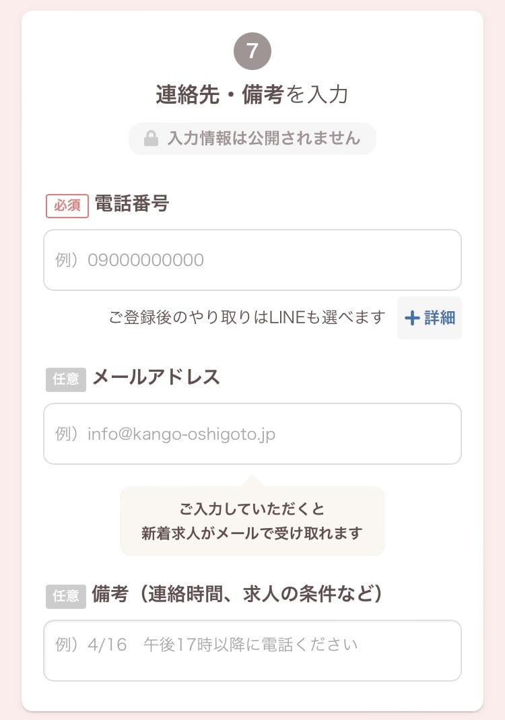Image resolution: width=505 pixels, height=720 pixels.
Task: Click the ご入力していただくと tooltip line
Action: (x=252, y=509)
